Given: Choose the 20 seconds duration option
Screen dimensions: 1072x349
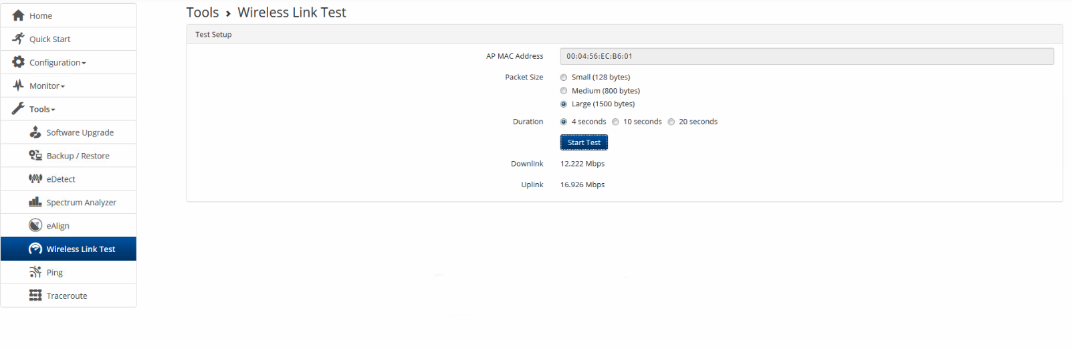Looking at the screenshot, I should (x=671, y=122).
